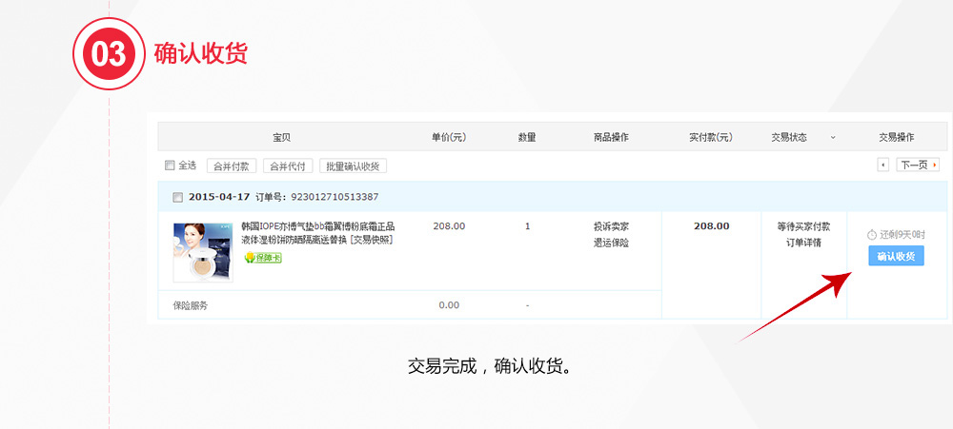Screen dimensions: 953x429
Task: Open the 退运保险 return insurance link
Action: (x=611, y=243)
